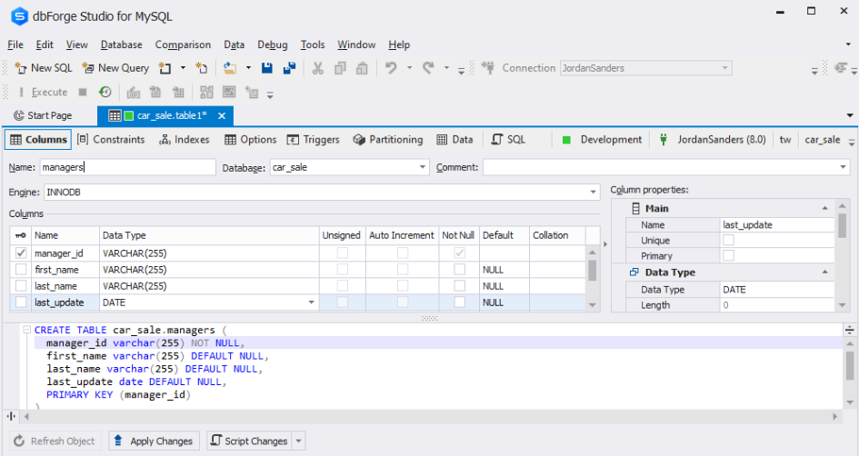The height and width of the screenshot is (456, 859).
Task: Click the Execute button
Action: (43, 92)
